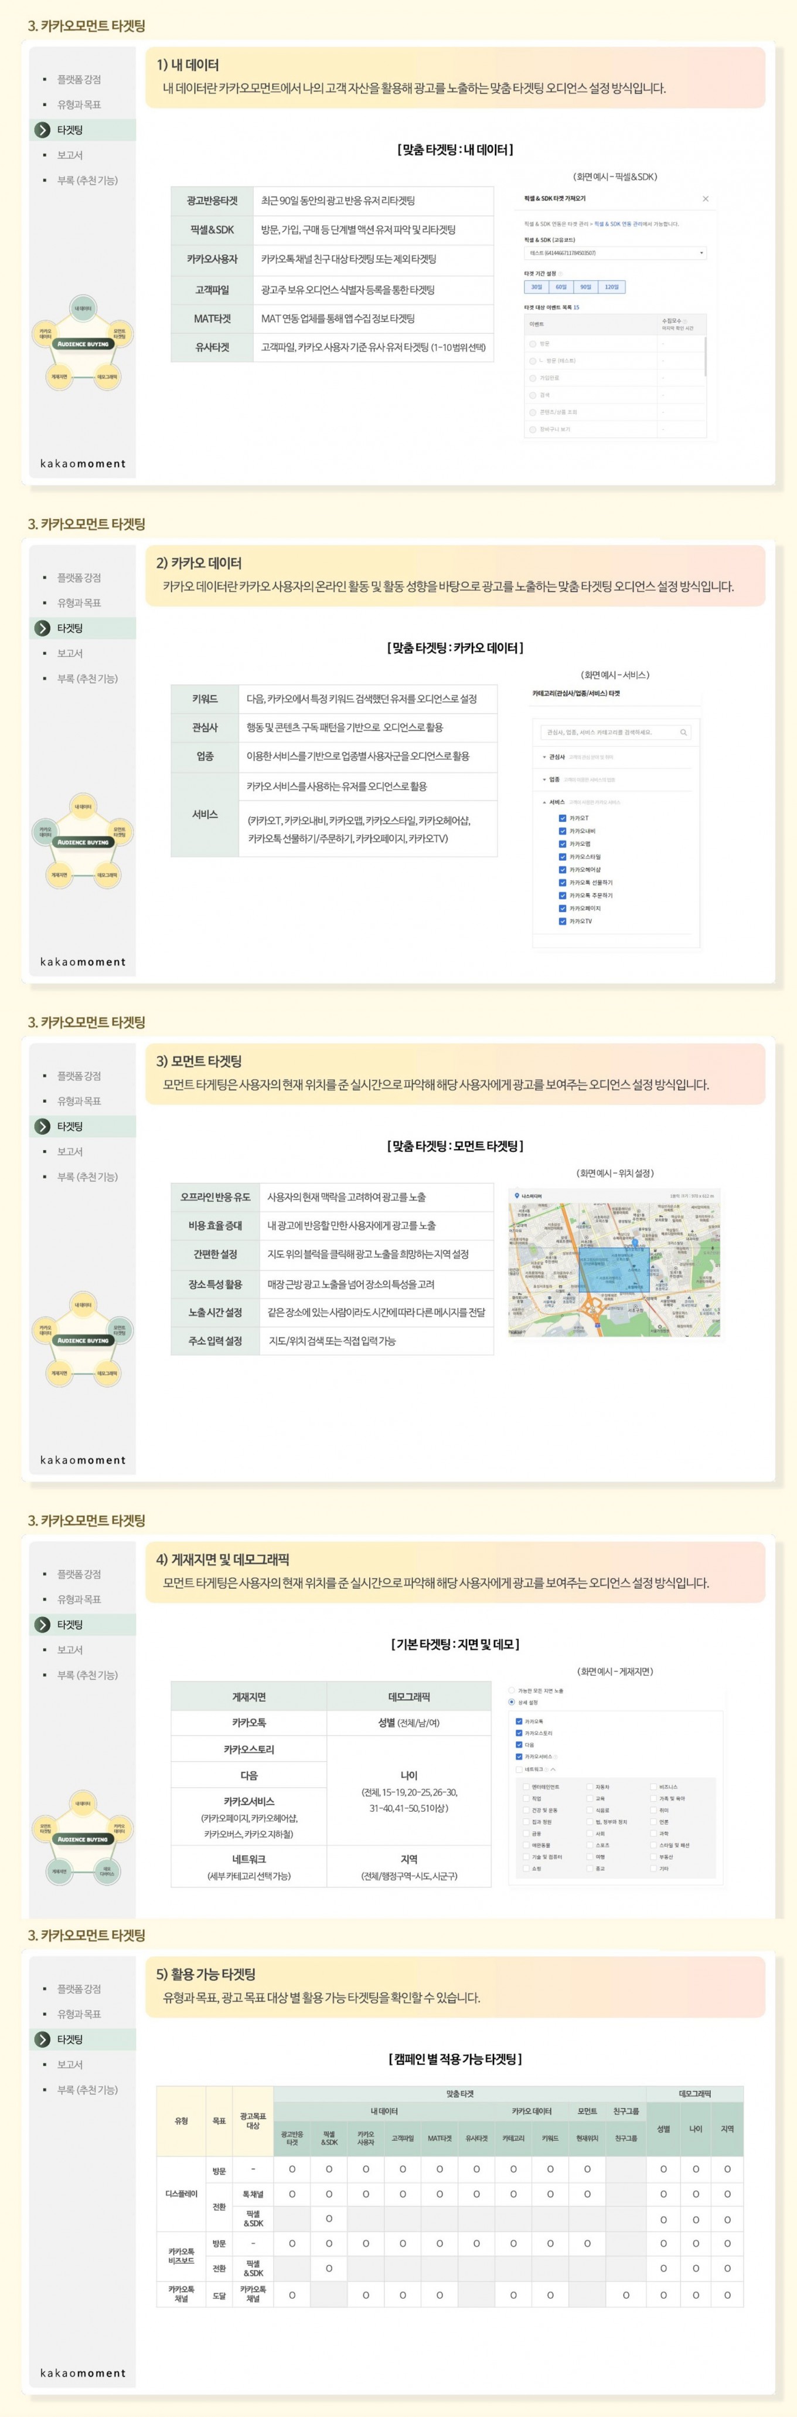Viewport: 797px width, 2417px height.
Task: Click the 카카오톡 비즈보드 type cell
Action: pos(181,2256)
